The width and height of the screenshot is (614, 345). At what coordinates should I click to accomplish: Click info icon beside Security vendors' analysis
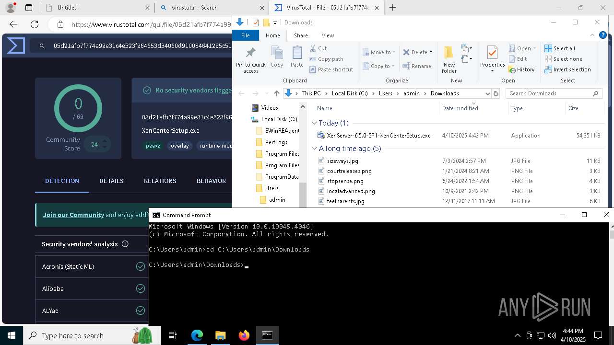[x=125, y=244]
